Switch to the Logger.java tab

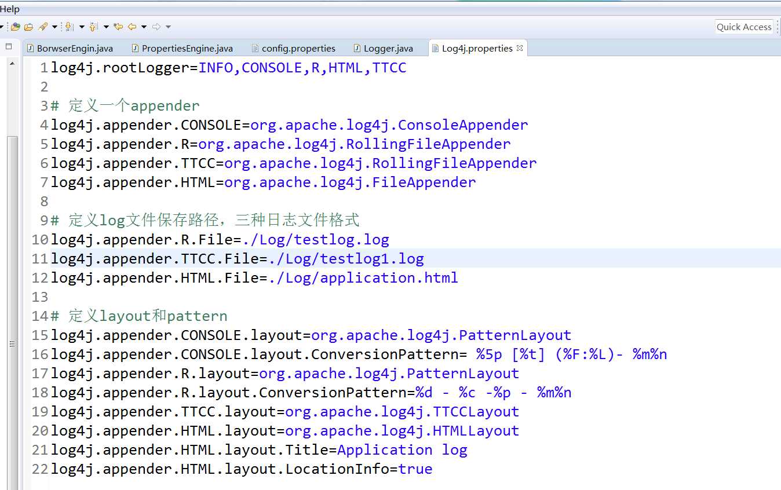tap(382, 48)
